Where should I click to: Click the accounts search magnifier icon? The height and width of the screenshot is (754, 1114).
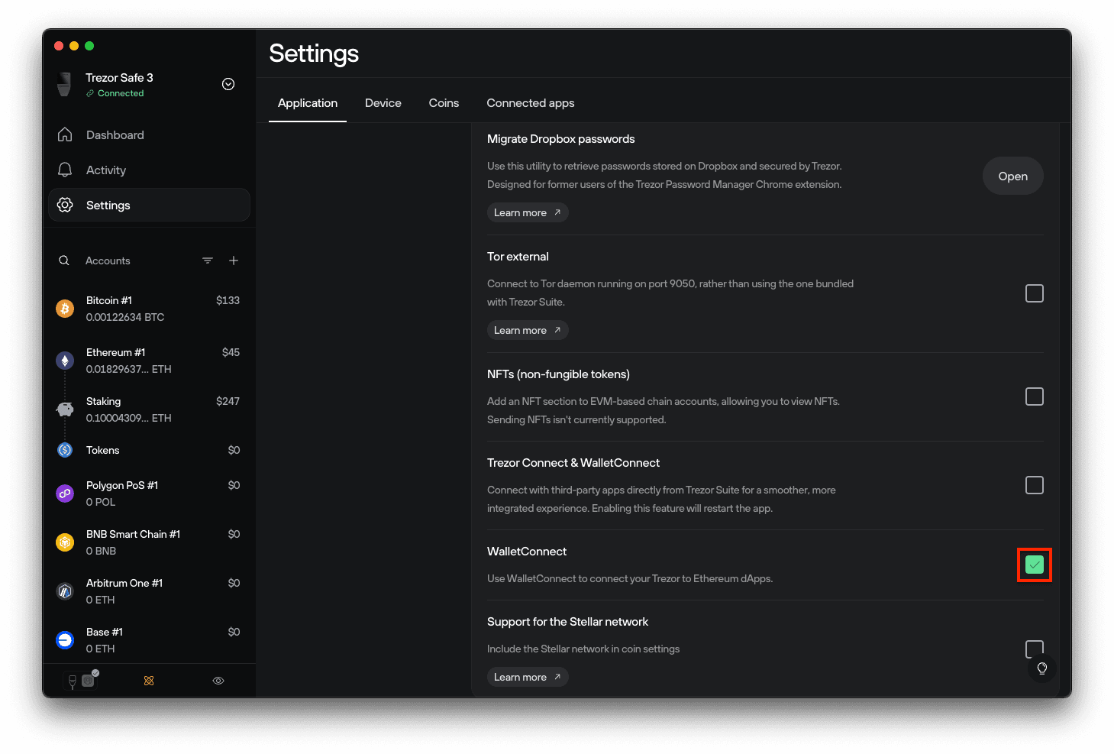[64, 261]
